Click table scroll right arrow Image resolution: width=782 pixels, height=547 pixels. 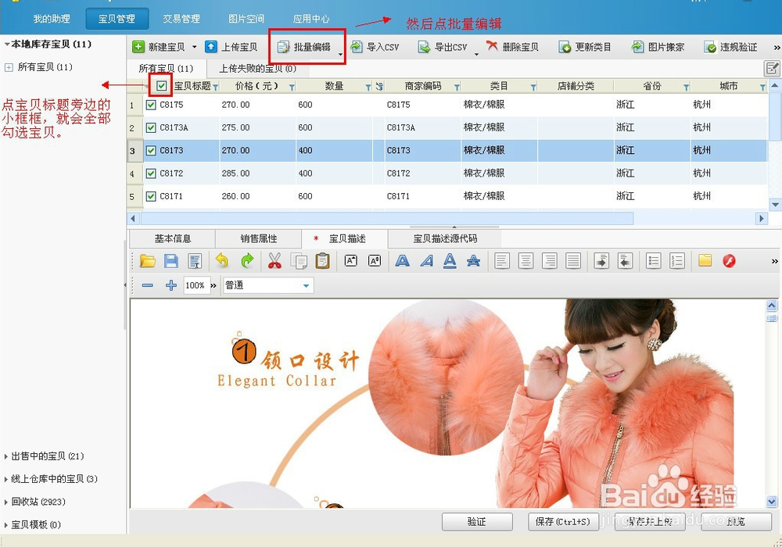[x=761, y=218]
